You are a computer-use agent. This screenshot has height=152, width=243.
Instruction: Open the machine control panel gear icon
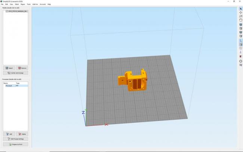click(241, 61)
